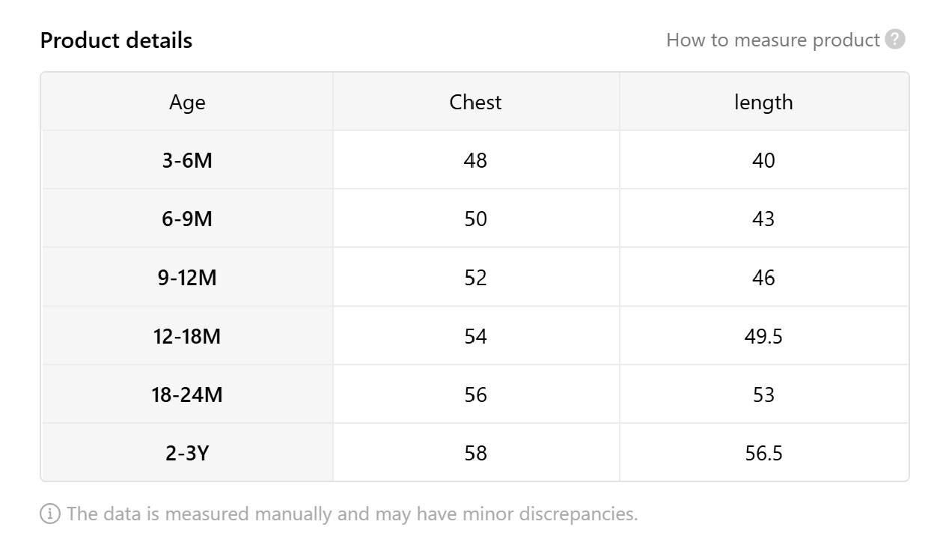Click the length value 56.5
The height and width of the screenshot is (551, 943).
(763, 453)
